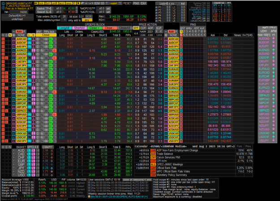Viewport: 280px width, 201px height.
Task: Click the clock icon beside the Free as in freedom text
Action: 3,8
